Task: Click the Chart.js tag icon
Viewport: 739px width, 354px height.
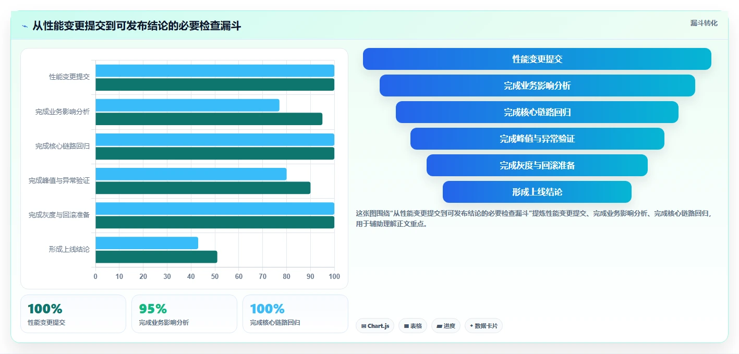Action: [364, 326]
